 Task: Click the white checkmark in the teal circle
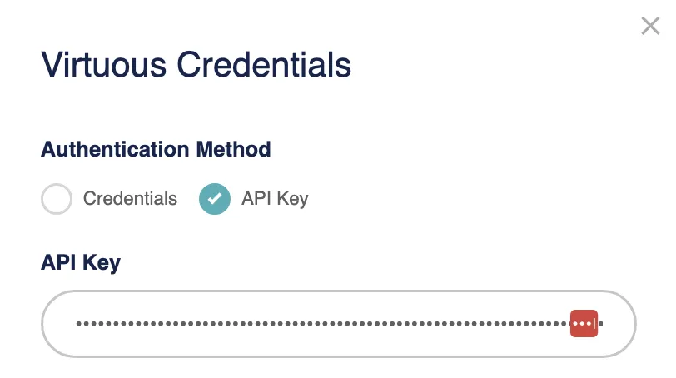point(215,199)
